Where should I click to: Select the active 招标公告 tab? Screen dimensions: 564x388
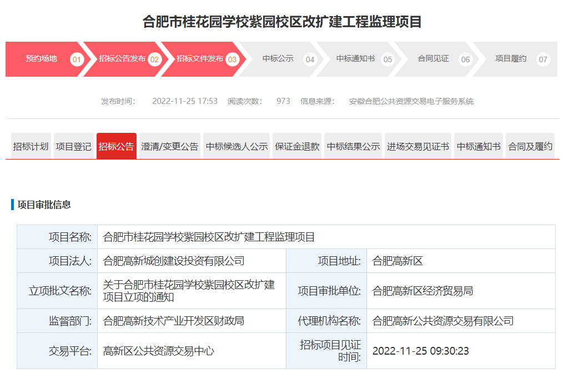click(x=117, y=146)
